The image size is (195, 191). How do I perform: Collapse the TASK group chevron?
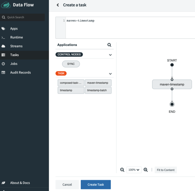110,74
